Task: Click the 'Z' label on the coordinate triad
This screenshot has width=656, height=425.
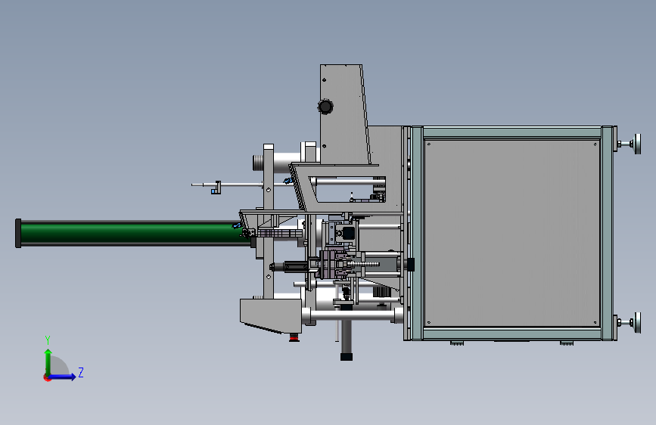Action: [x=81, y=372]
